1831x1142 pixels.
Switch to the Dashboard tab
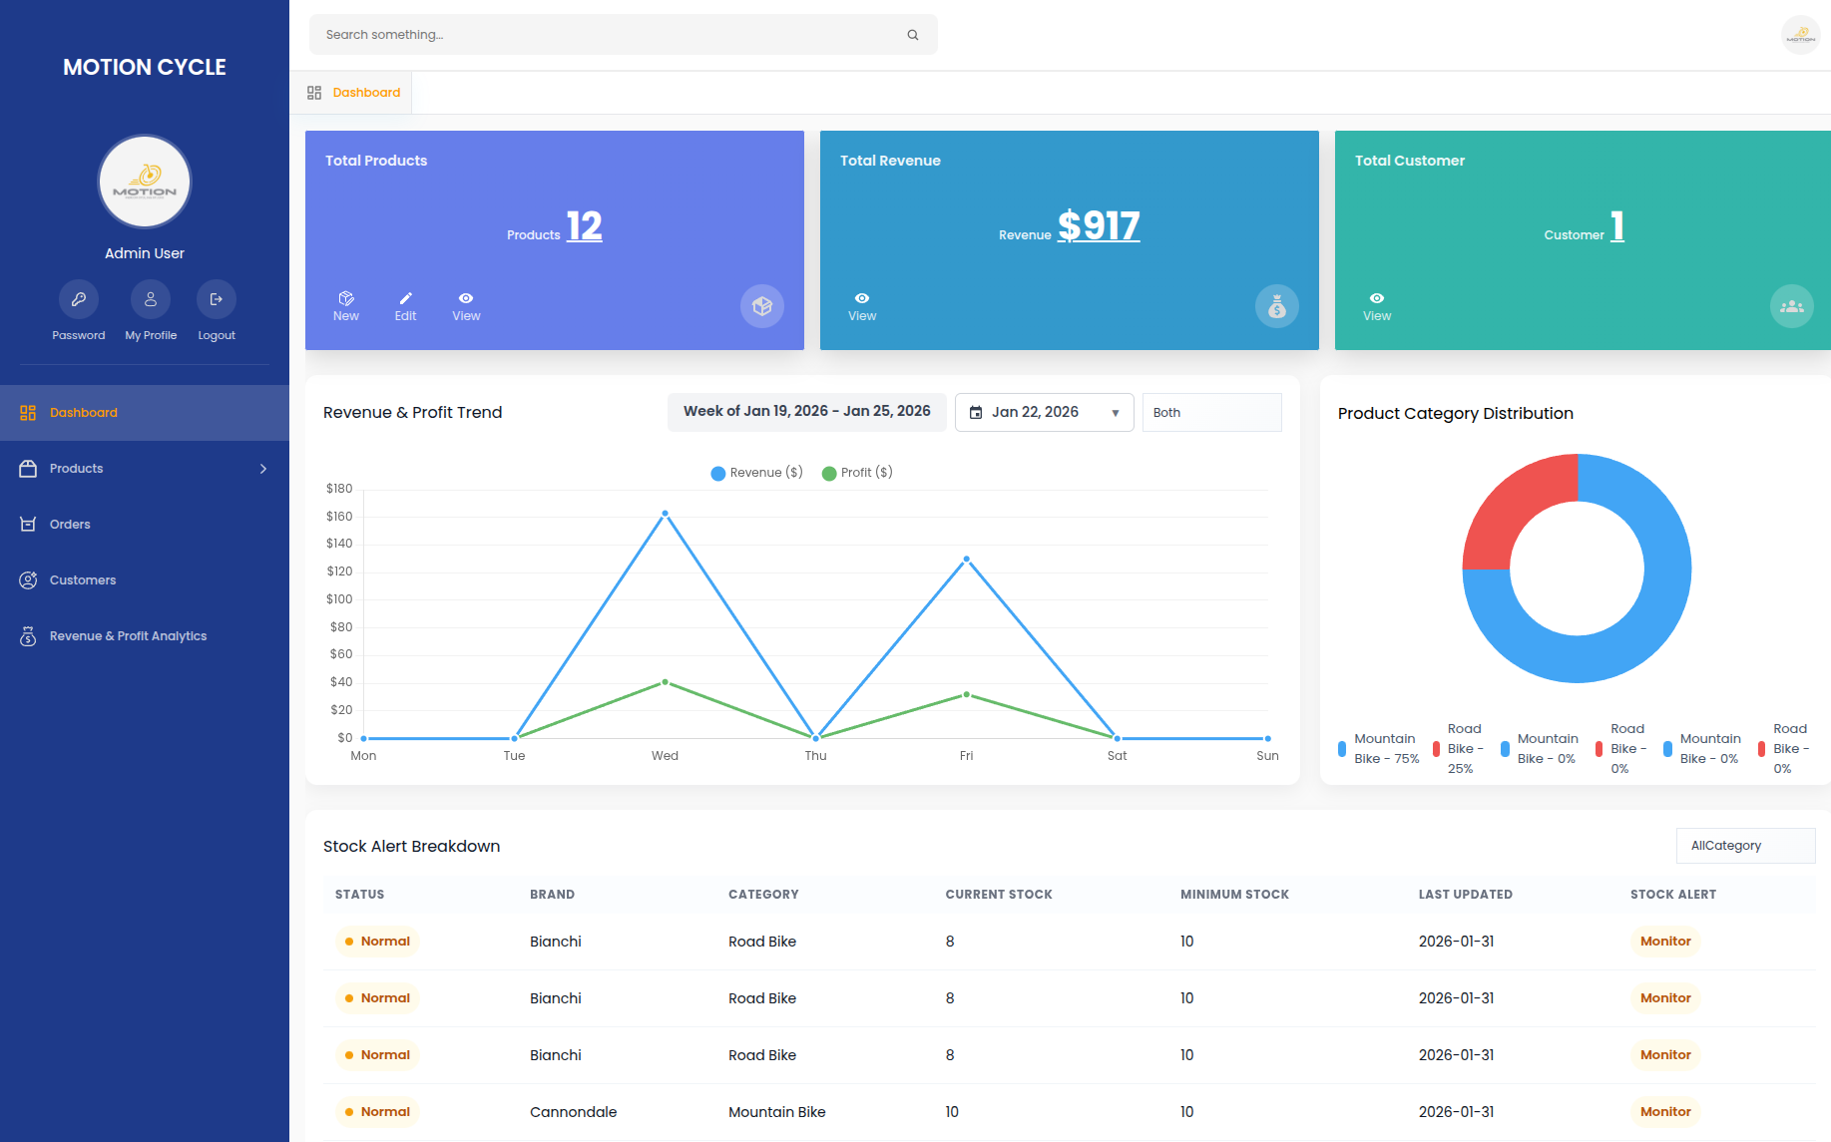[366, 92]
